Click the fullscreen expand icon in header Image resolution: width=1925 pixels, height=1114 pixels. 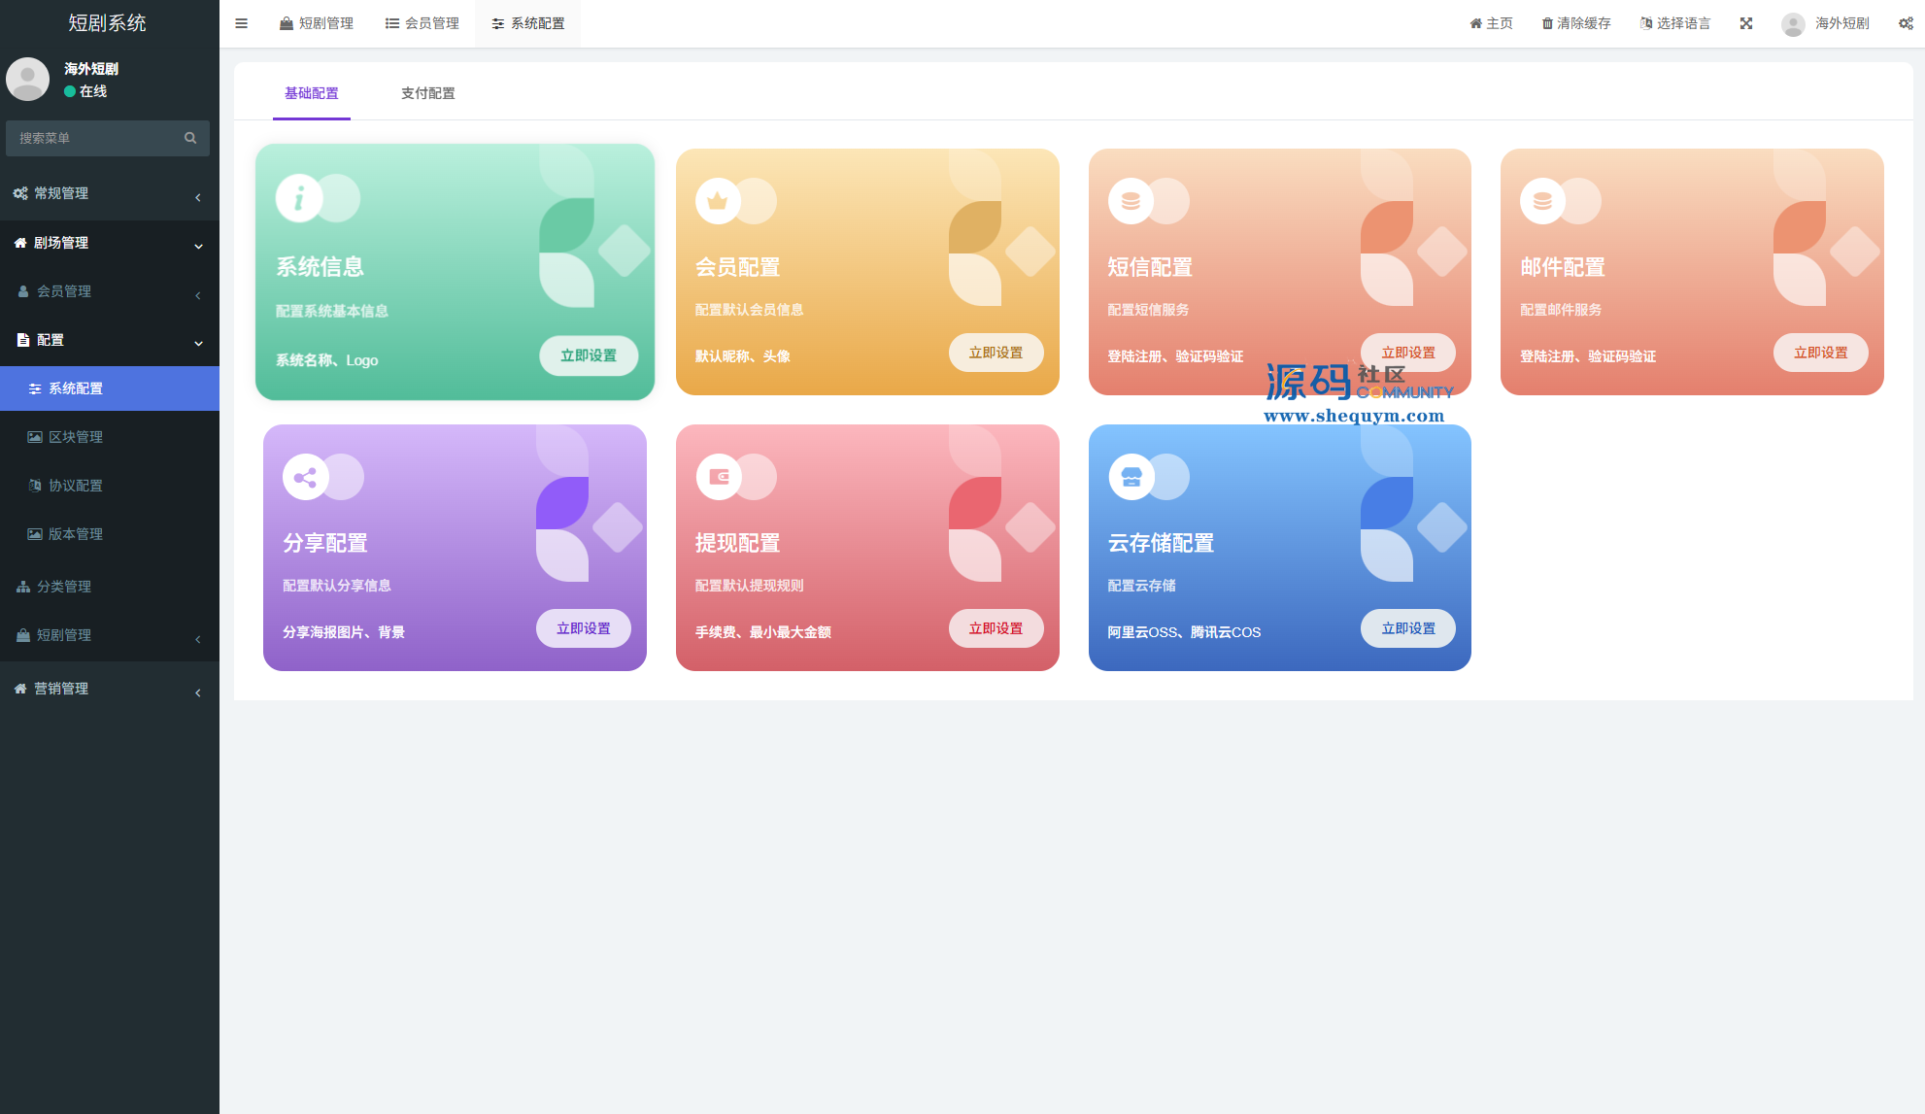click(1746, 23)
